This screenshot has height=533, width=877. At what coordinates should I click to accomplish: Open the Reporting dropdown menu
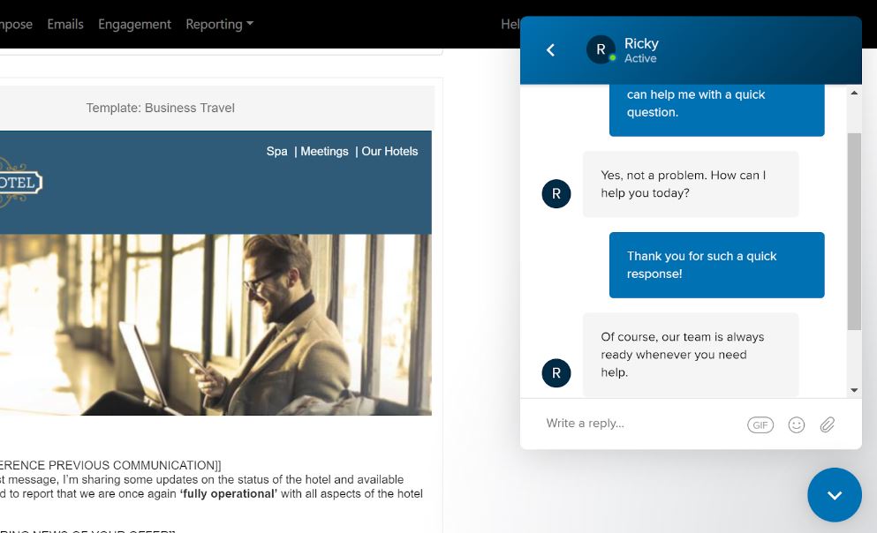[219, 24]
